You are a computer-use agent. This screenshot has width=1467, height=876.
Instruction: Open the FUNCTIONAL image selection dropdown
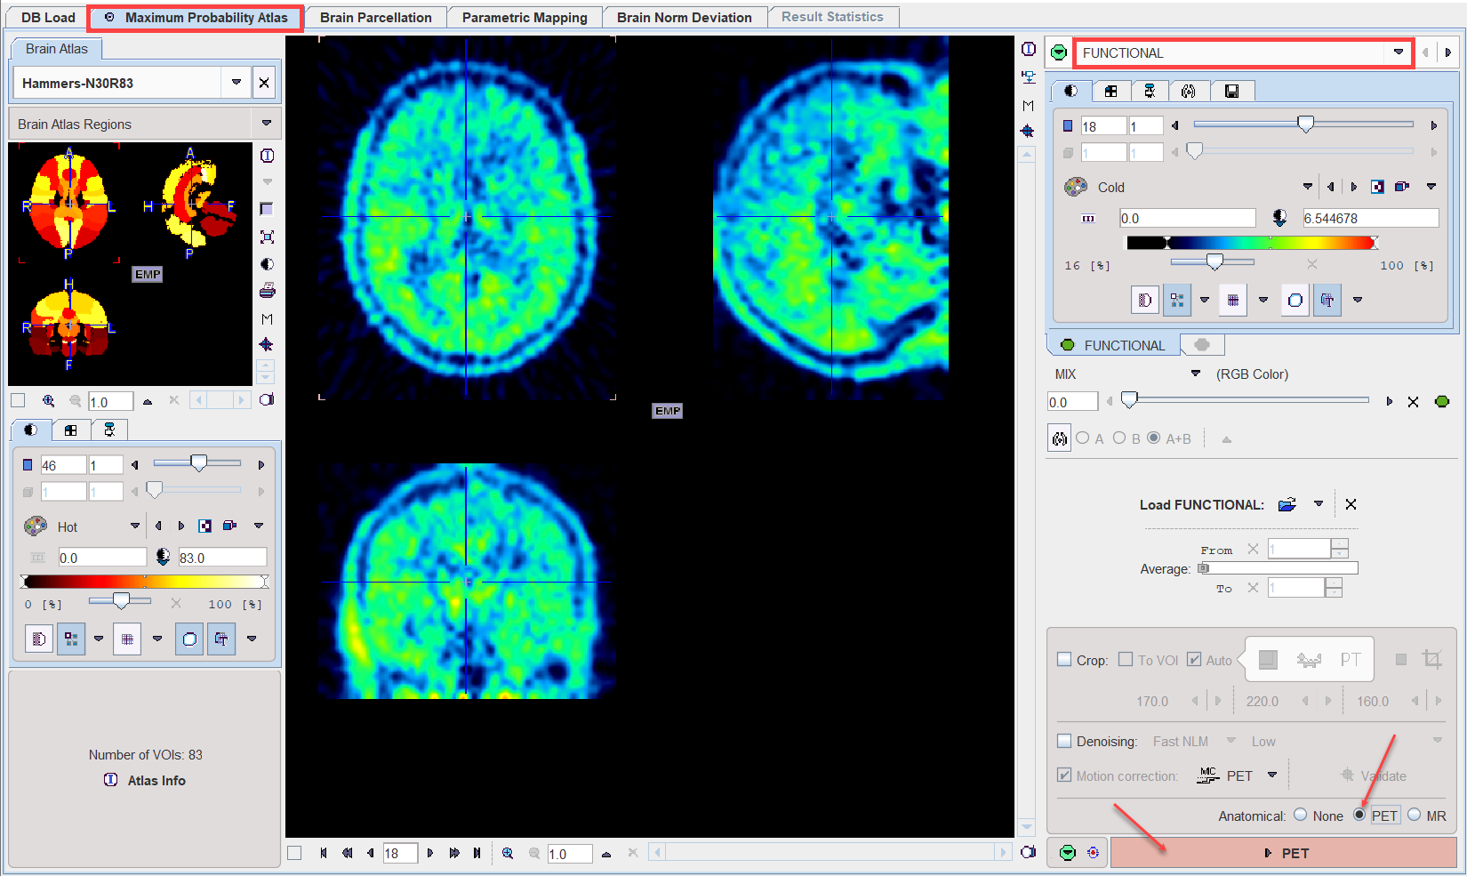tap(1399, 52)
